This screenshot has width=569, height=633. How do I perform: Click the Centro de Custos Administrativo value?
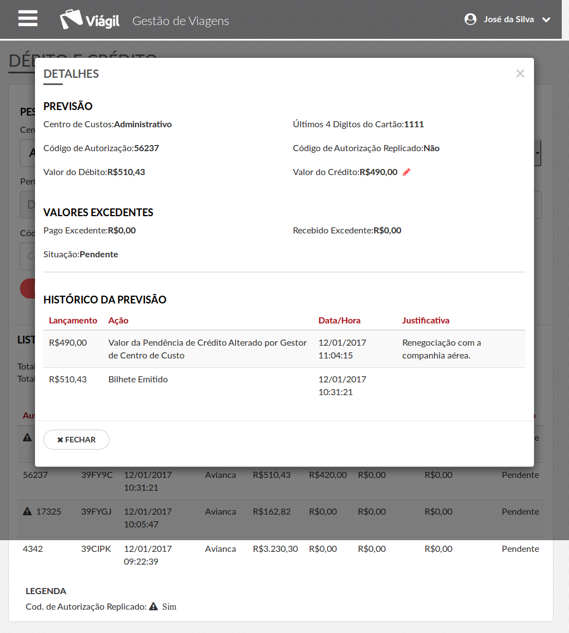pos(143,124)
